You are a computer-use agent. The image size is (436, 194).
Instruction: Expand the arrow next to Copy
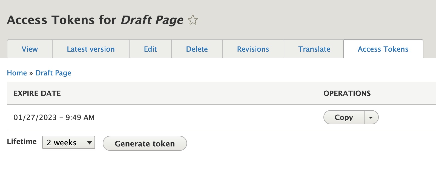371,117
